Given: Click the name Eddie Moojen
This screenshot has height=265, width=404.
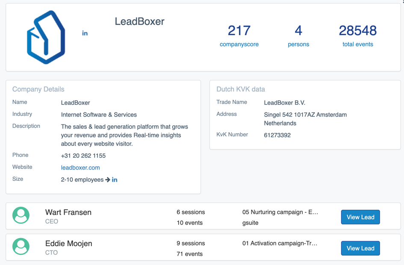Looking at the screenshot, I should (x=68, y=243).
